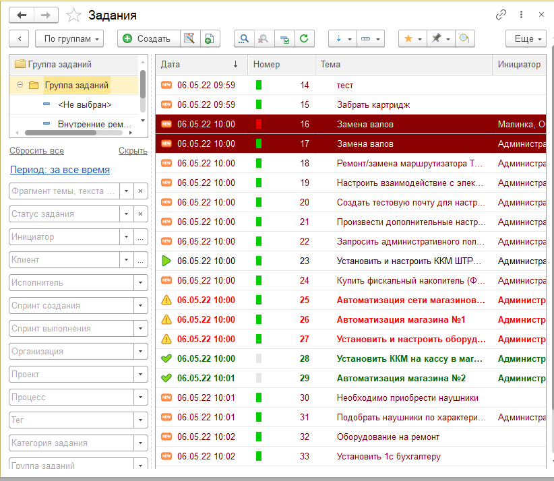Image resolution: width=554 pixels, height=481 pixels.
Task: Click the Cancel search icon
Action: point(263,39)
